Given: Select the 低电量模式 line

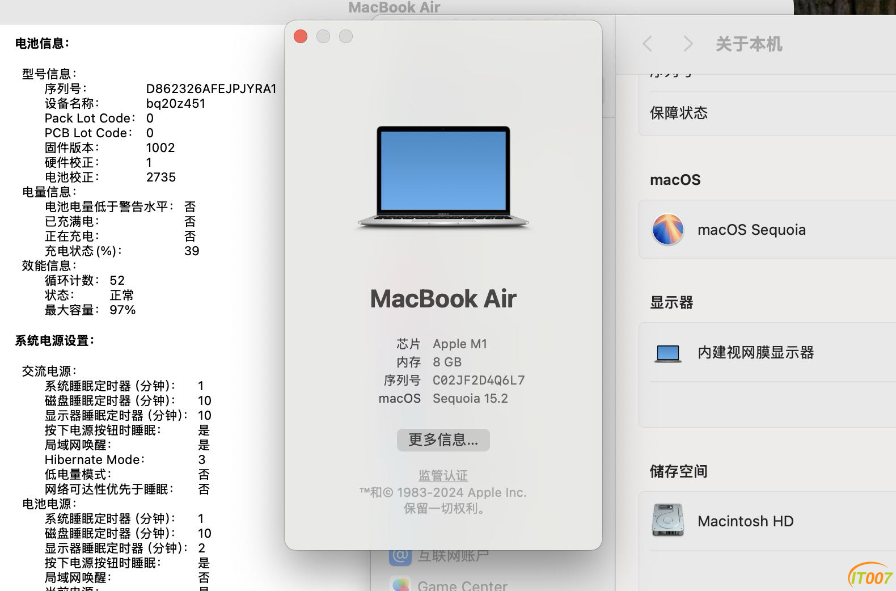Looking at the screenshot, I should tap(127, 474).
